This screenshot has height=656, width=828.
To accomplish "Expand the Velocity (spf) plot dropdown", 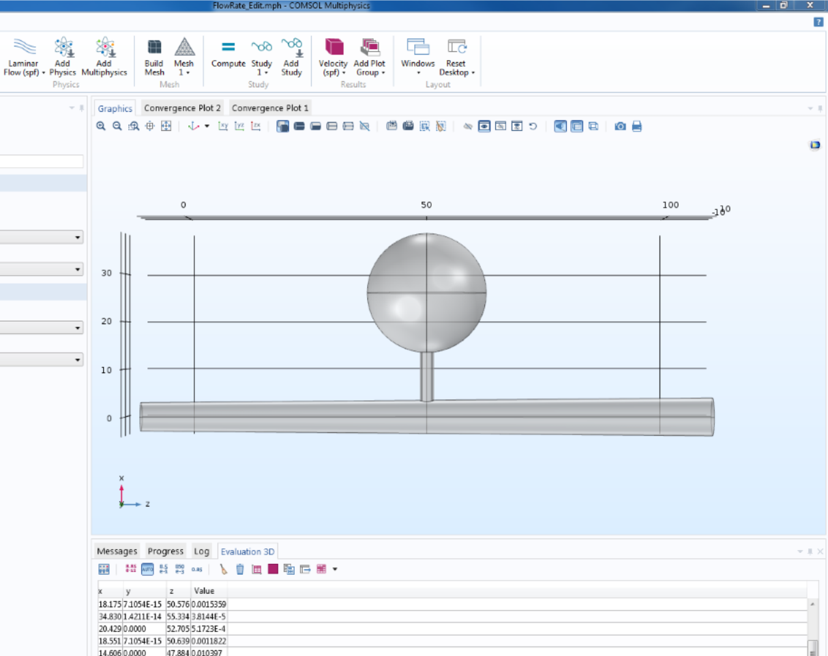I will (344, 73).
